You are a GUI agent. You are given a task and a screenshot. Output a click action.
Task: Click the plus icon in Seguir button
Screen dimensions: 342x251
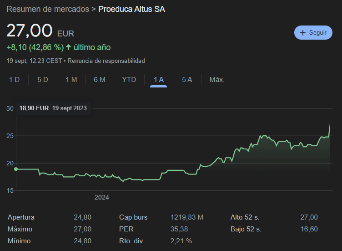click(303, 33)
